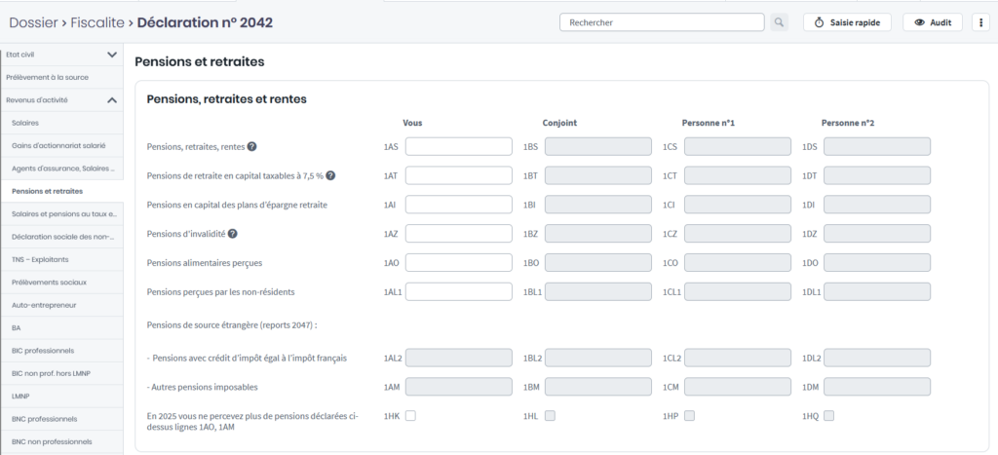Check the 1HK checkbox
This screenshot has height=455, width=998.
pyautogui.click(x=410, y=416)
